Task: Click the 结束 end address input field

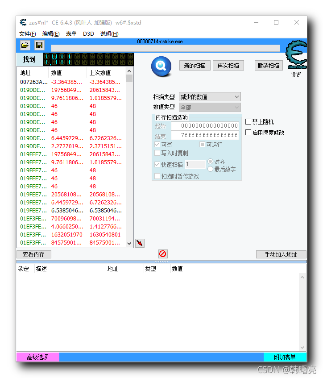Action: tap(205, 135)
